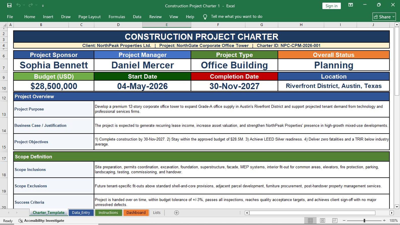Click Accessibility: Investigate status item
Screen dimensions: 400x225
click(41, 221)
